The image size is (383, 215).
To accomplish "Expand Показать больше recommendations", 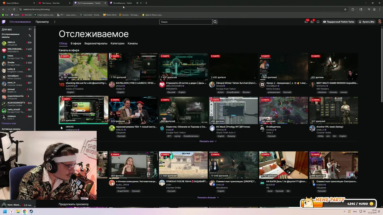I will [208, 197].
